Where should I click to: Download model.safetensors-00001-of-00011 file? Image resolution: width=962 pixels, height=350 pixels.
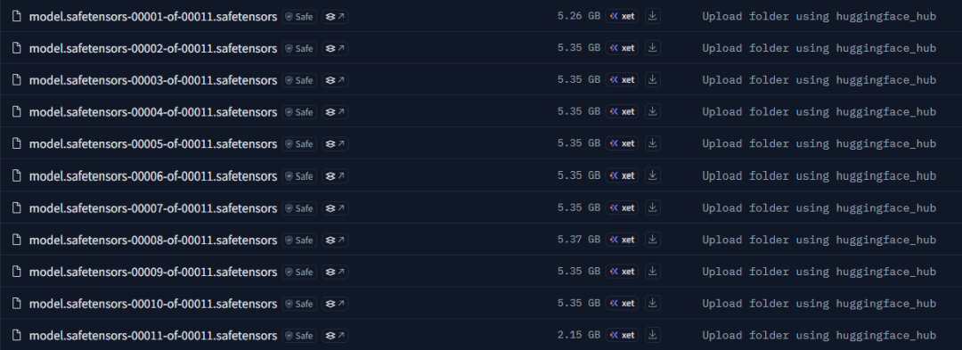(x=652, y=16)
